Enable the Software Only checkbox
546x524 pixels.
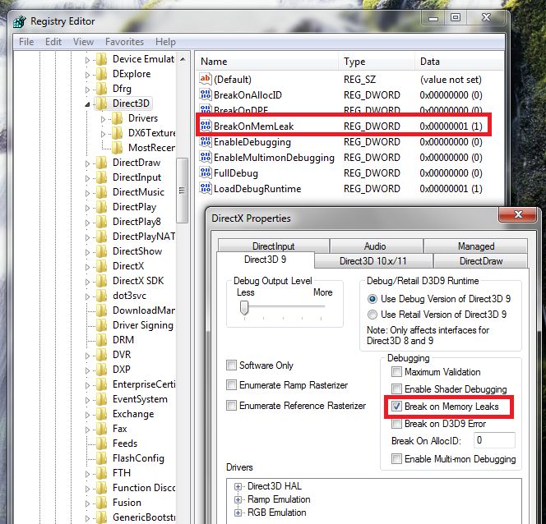tap(231, 365)
